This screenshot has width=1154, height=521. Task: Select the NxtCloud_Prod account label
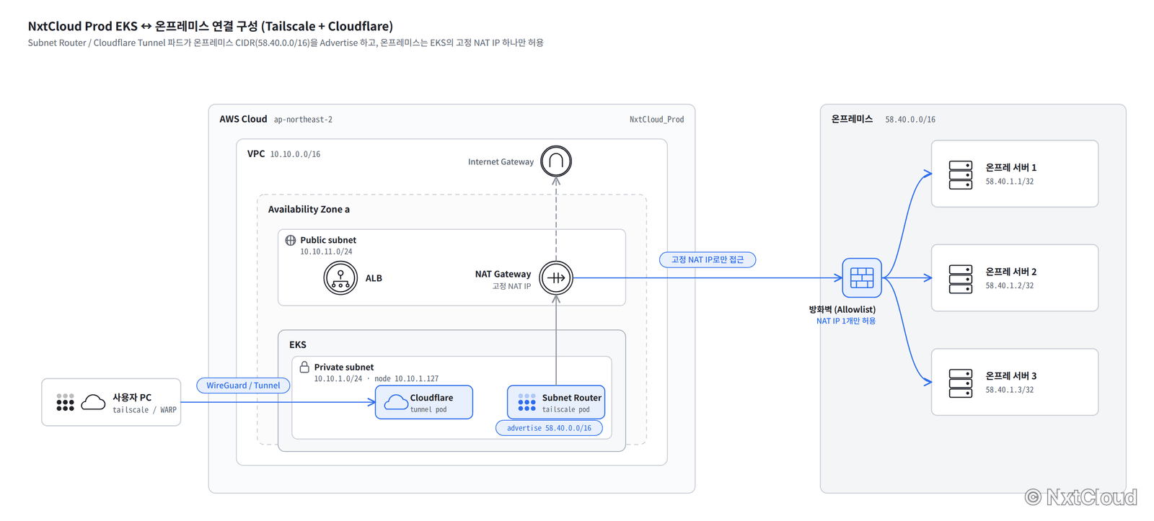tap(656, 120)
